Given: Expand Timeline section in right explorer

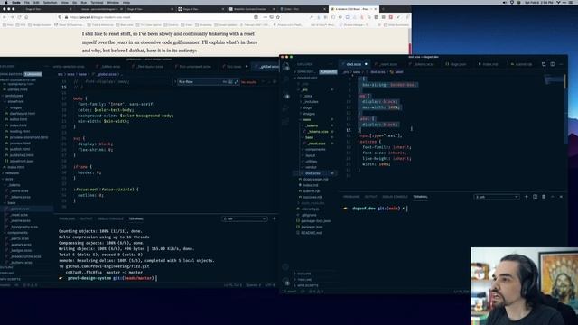Looking at the screenshot, I should click(304, 279).
